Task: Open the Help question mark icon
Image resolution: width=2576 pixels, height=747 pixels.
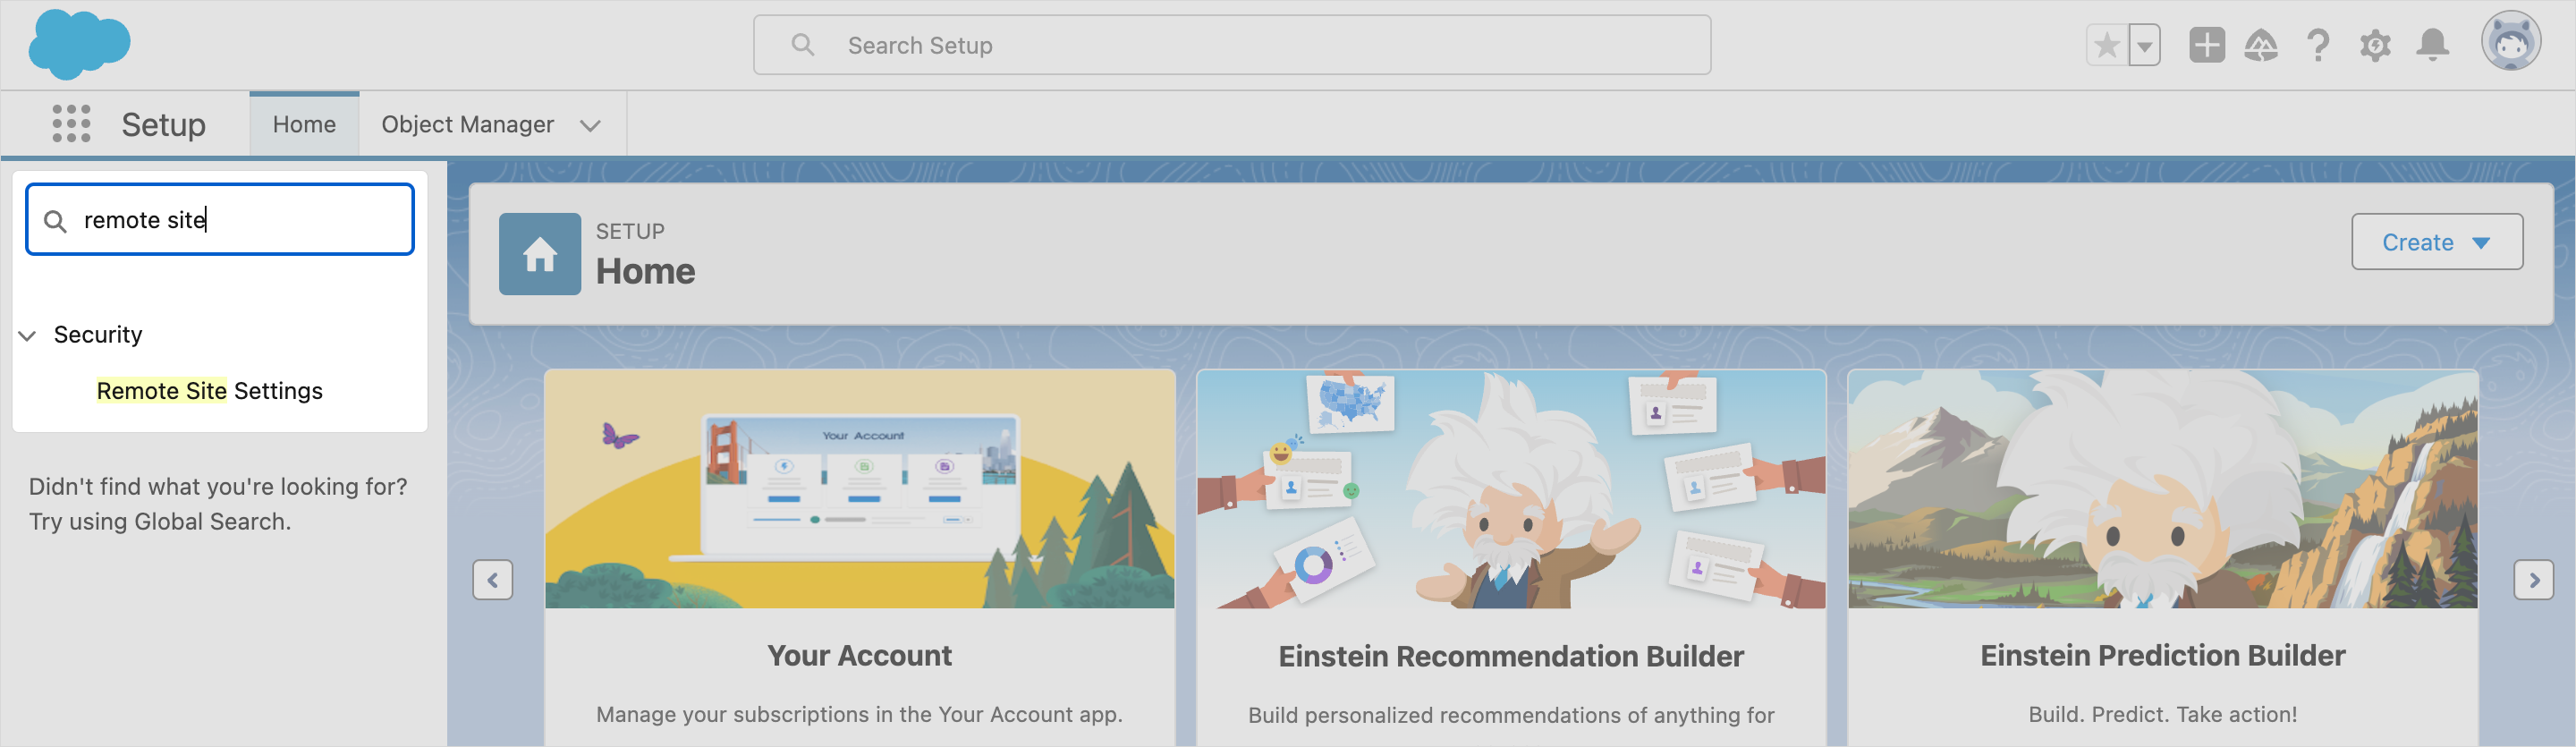Action: click(x=2318, y=45)
